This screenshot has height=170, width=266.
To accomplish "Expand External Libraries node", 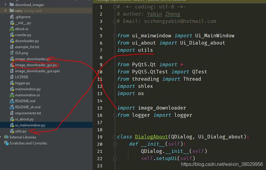I will [x=1, y=137].
